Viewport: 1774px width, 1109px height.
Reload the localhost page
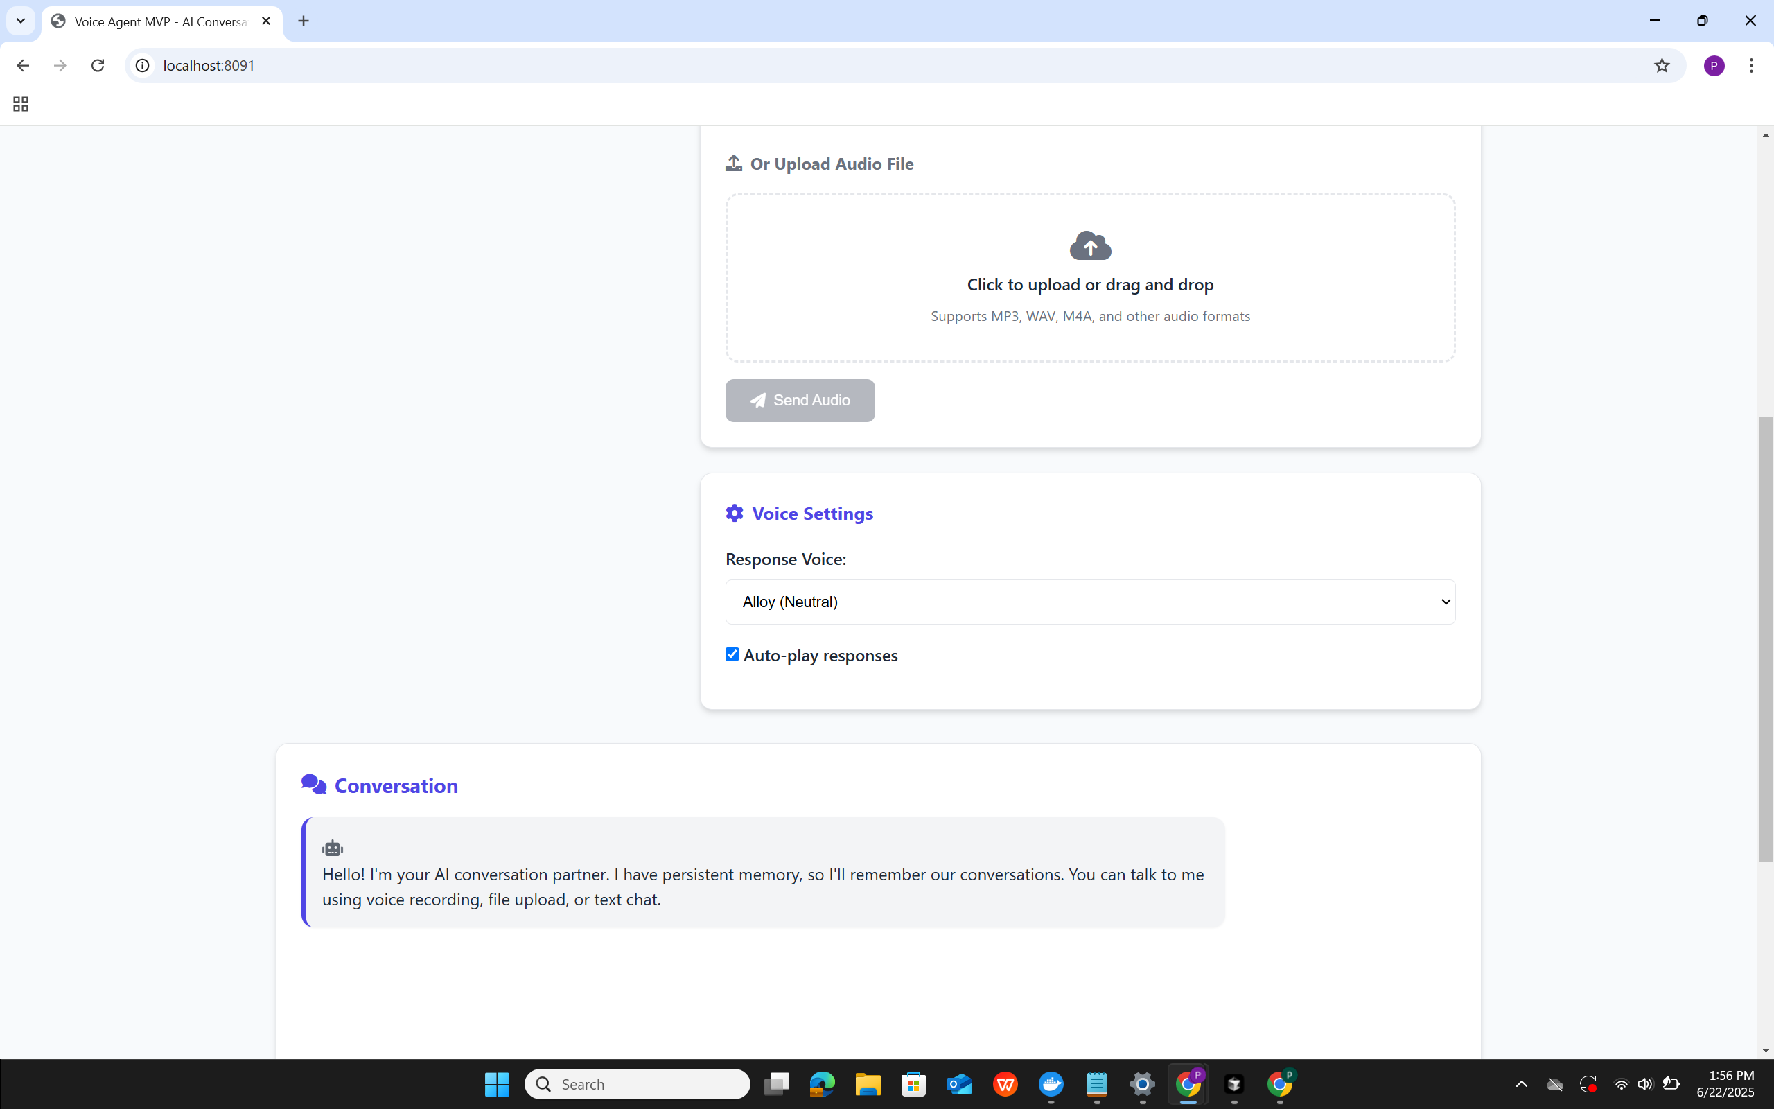[98, 65]
